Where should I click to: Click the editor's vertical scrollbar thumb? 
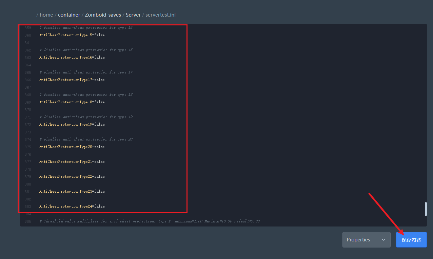click(x=426, y=209)
